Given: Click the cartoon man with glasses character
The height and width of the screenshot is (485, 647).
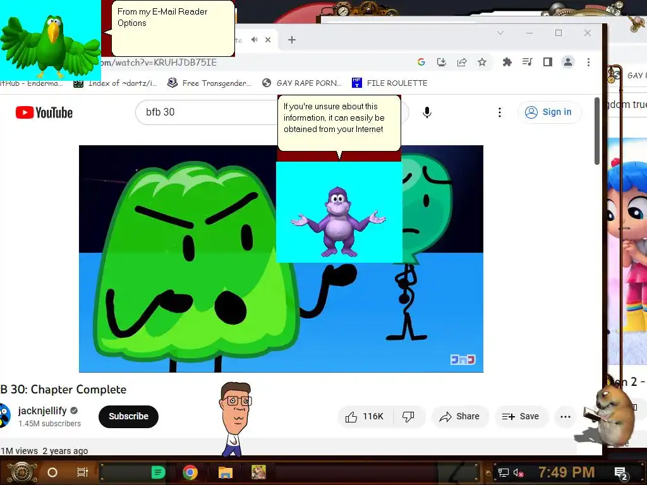Looking at the screenshot, I should tap(236, 419).
